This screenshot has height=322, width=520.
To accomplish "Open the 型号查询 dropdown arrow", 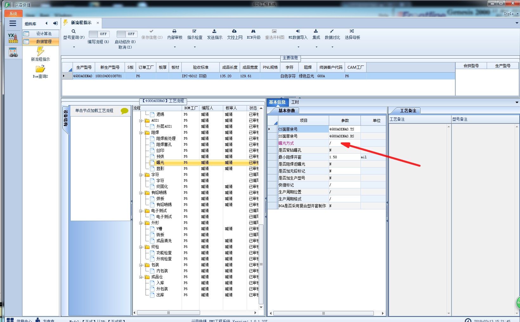I will coord(74,47).
